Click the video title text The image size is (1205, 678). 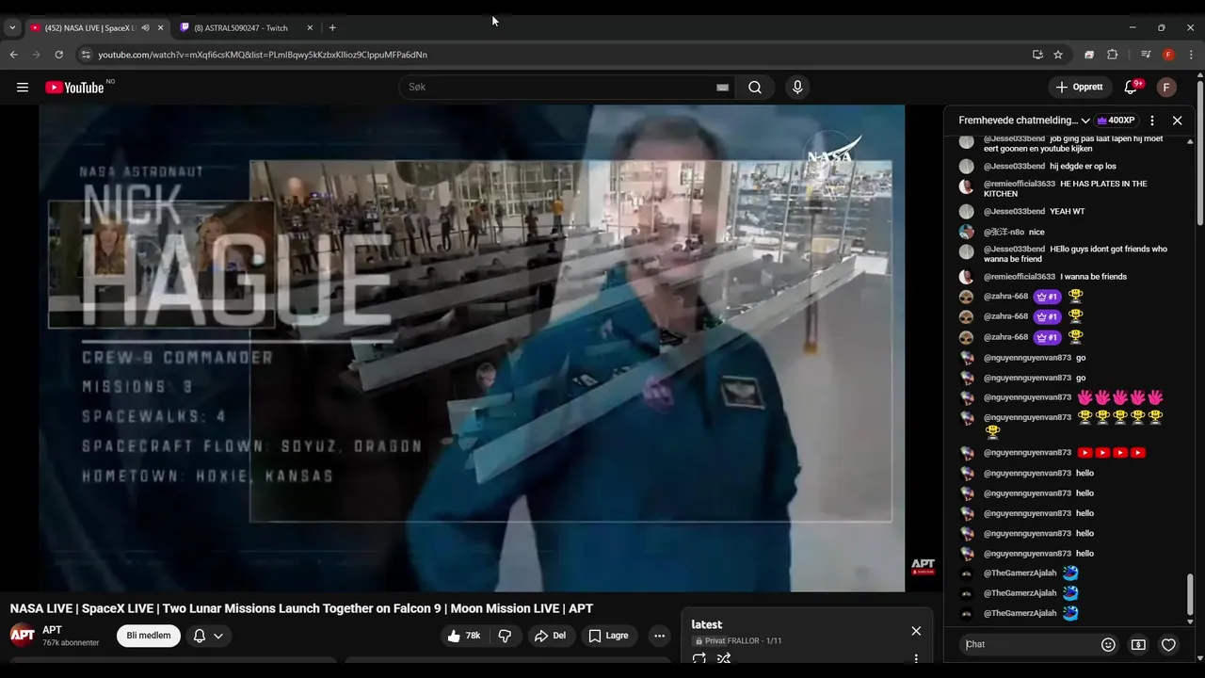click(301, 608)
